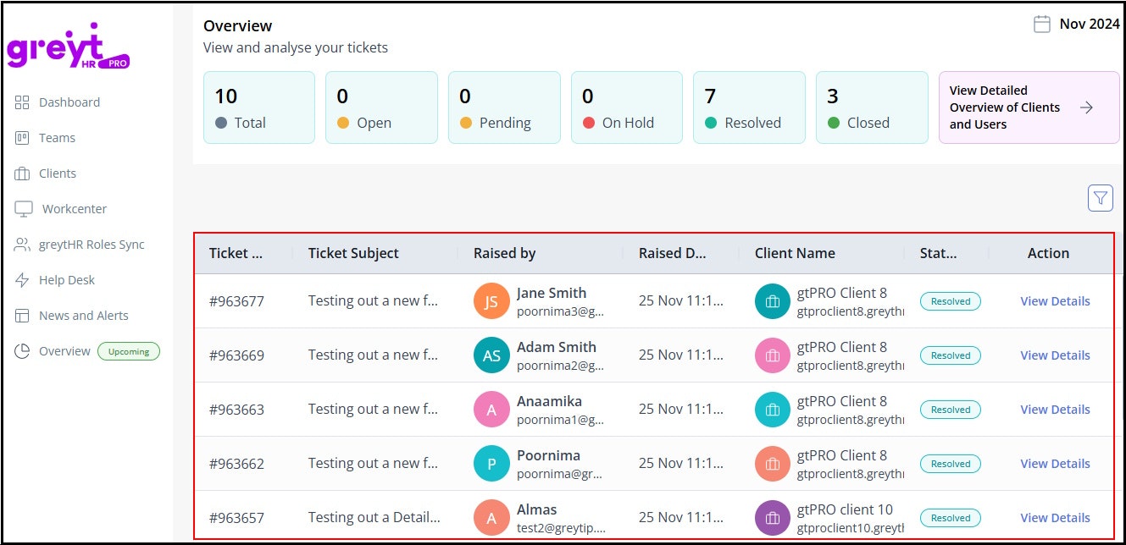Open Help Desk in the sidebar
The width and height of the screenshot is (1126, 545).
click(67, 280)
